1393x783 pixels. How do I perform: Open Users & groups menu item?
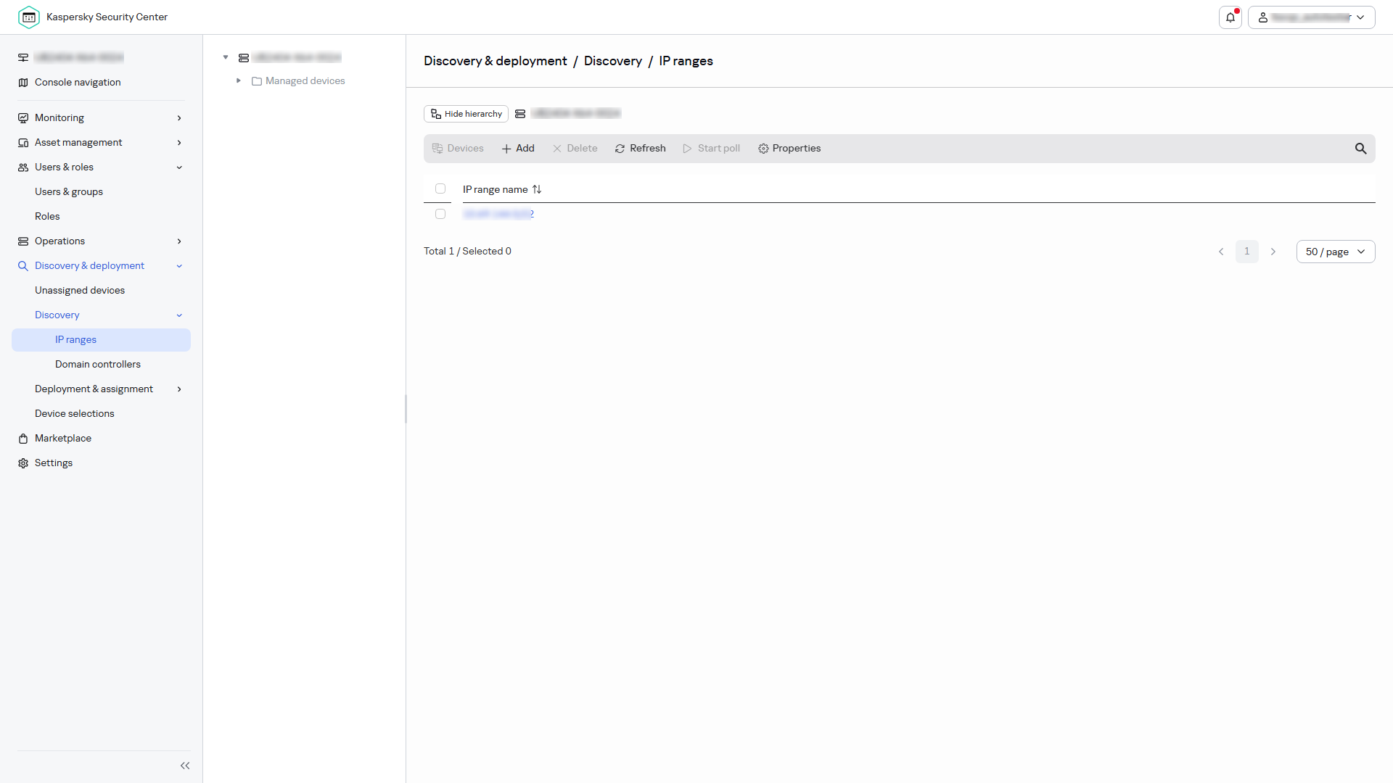point(69,192)
